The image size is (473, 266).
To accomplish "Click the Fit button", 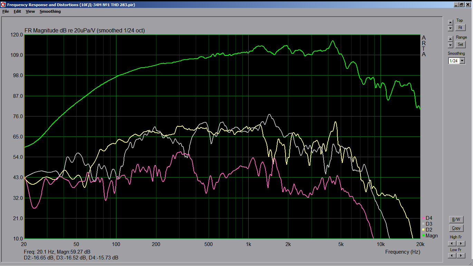I will (460, 28).
